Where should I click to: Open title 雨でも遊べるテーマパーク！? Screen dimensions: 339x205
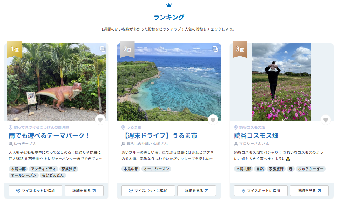click(49, 135)
